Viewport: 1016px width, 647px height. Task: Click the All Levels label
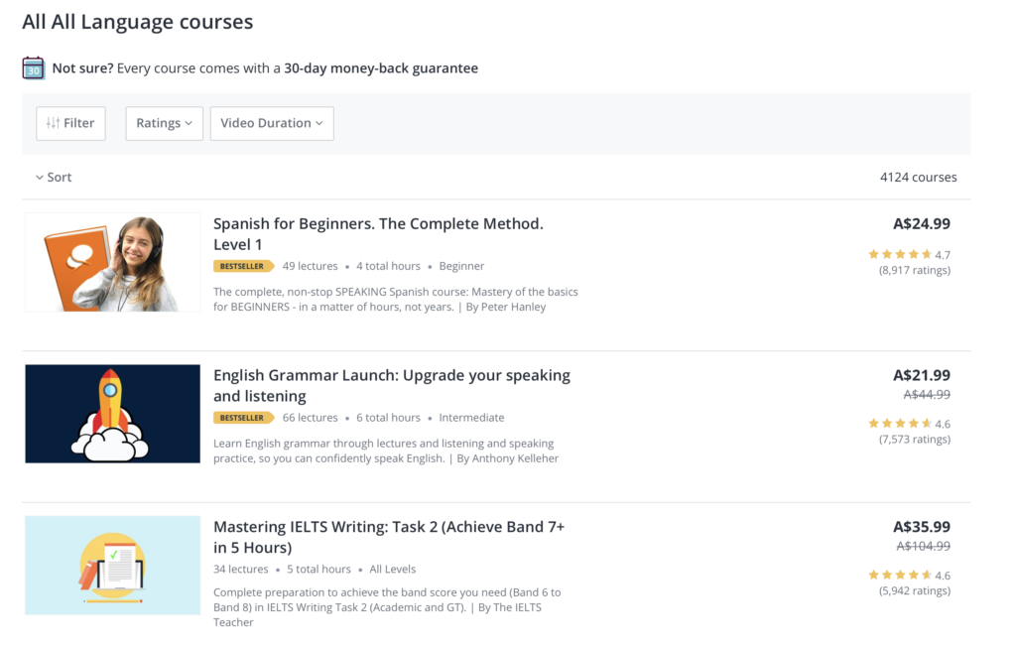coord(393,570)
